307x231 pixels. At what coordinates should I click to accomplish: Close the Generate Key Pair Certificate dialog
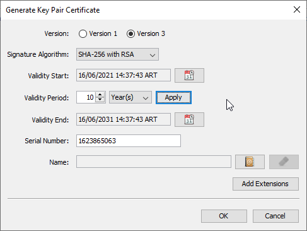click(x=297, y=9)
